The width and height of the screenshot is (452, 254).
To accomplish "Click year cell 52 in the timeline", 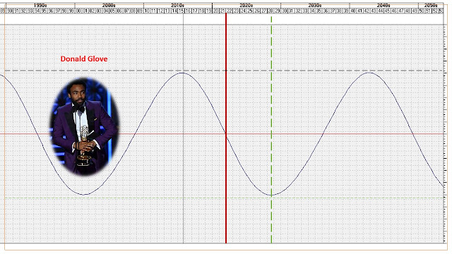I will coord(435,11).
